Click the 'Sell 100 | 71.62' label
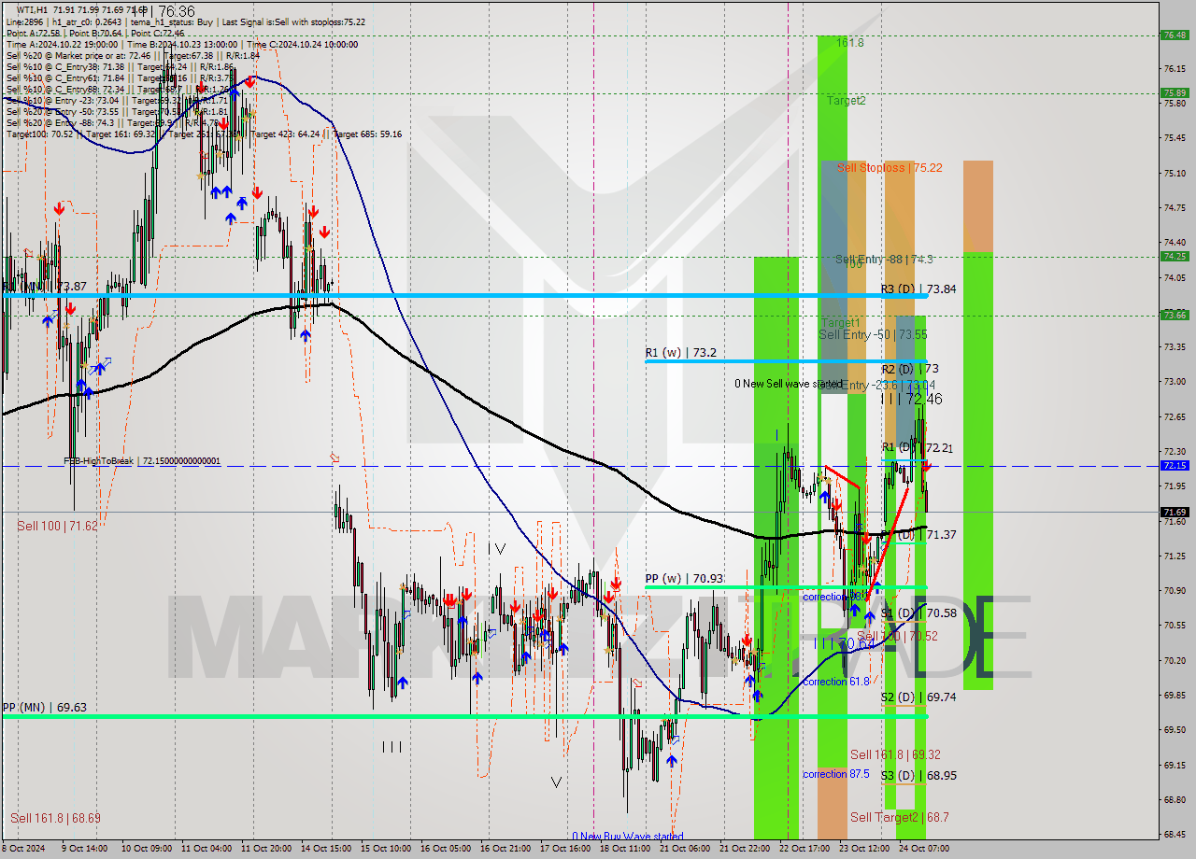Image resolution: width=1196 pixels, height=859 pixels. (57, 526)
